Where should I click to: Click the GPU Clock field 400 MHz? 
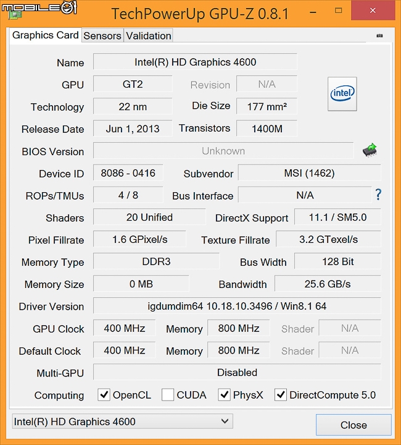125,328
